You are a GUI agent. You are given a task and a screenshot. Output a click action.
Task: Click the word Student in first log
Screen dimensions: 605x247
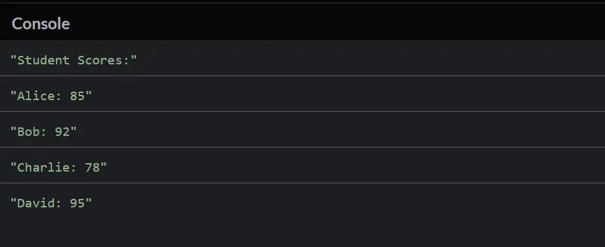pyautogui.click(x=44, y=60)
